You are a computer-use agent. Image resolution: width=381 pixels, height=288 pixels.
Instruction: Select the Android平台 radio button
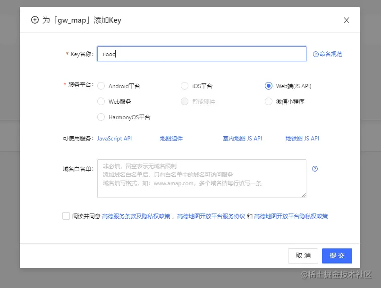tap(101, 86)
